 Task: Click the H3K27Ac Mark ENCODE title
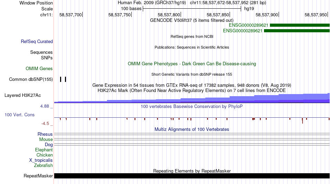point(192,90)
